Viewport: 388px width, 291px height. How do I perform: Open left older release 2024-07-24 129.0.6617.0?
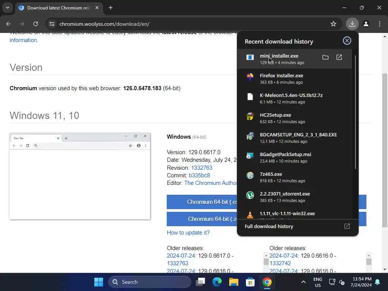tap(181, 256)
